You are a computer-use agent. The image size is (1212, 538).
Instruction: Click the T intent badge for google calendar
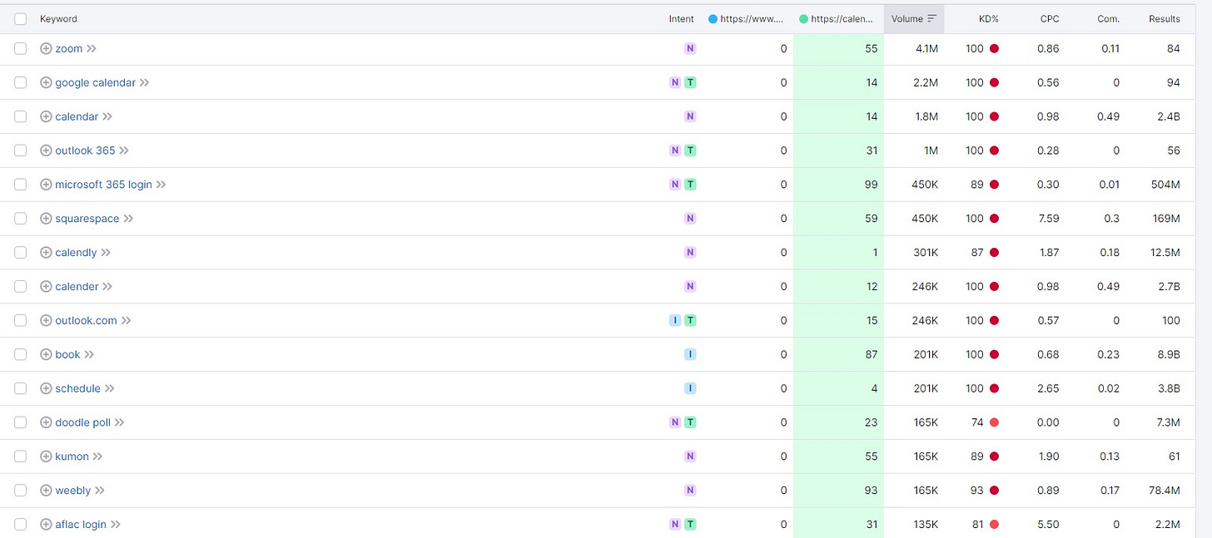690,83
